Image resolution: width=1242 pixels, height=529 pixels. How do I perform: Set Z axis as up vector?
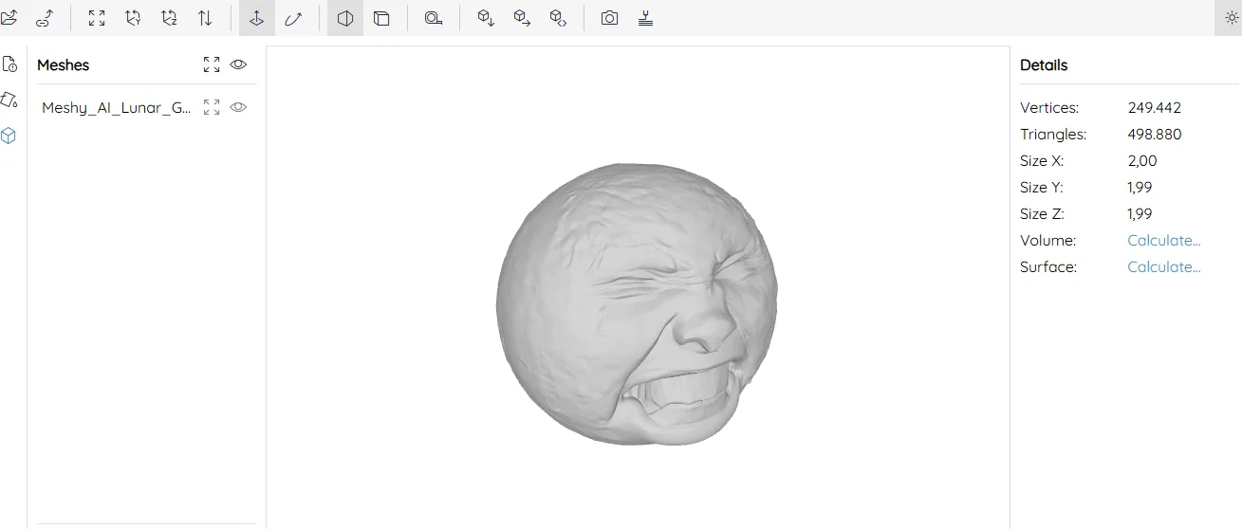[169, 18]
